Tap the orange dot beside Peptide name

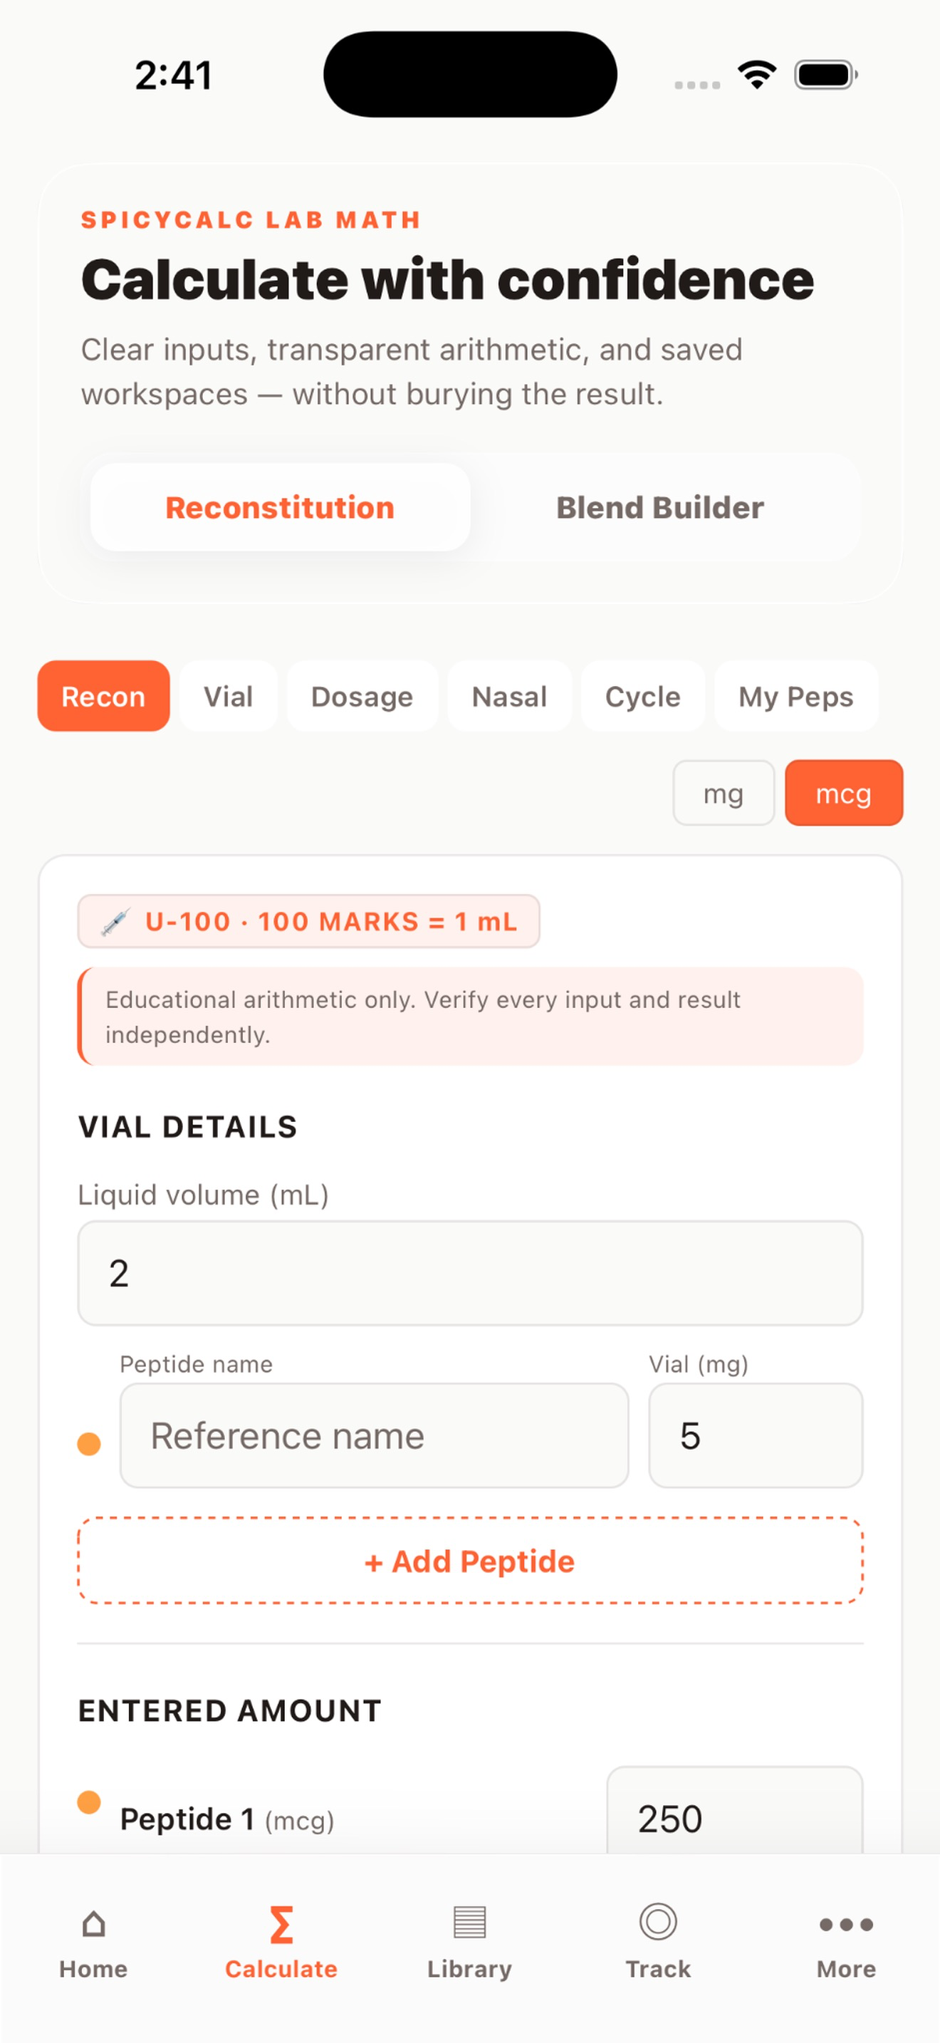89,1443
